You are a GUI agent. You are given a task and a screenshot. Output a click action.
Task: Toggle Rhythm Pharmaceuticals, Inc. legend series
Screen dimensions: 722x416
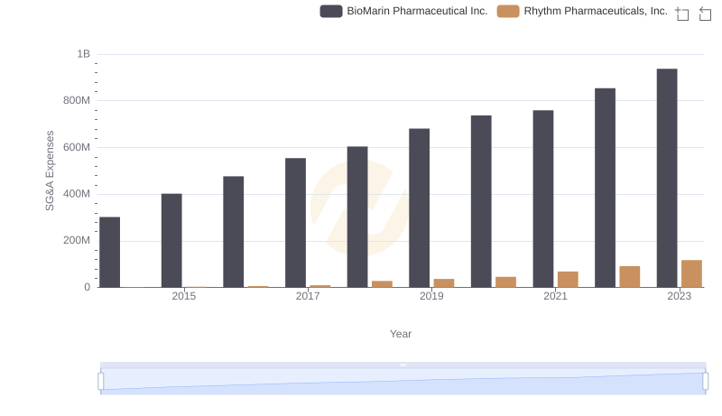coord(582,11)
